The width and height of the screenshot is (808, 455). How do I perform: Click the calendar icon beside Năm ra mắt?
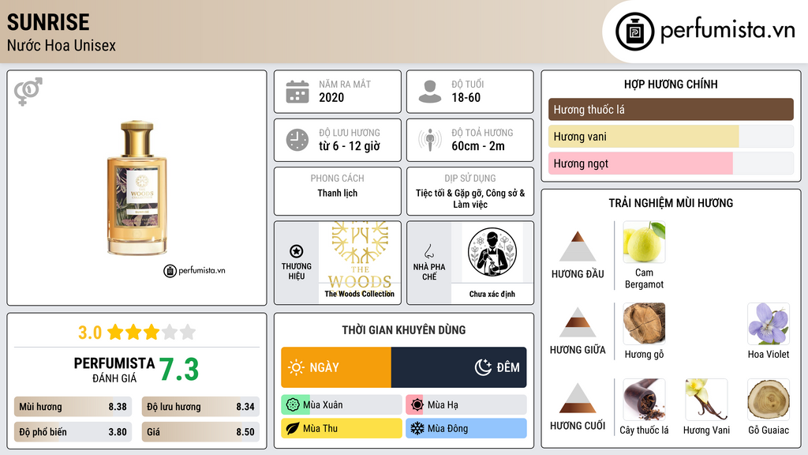(x=297, y=92)
